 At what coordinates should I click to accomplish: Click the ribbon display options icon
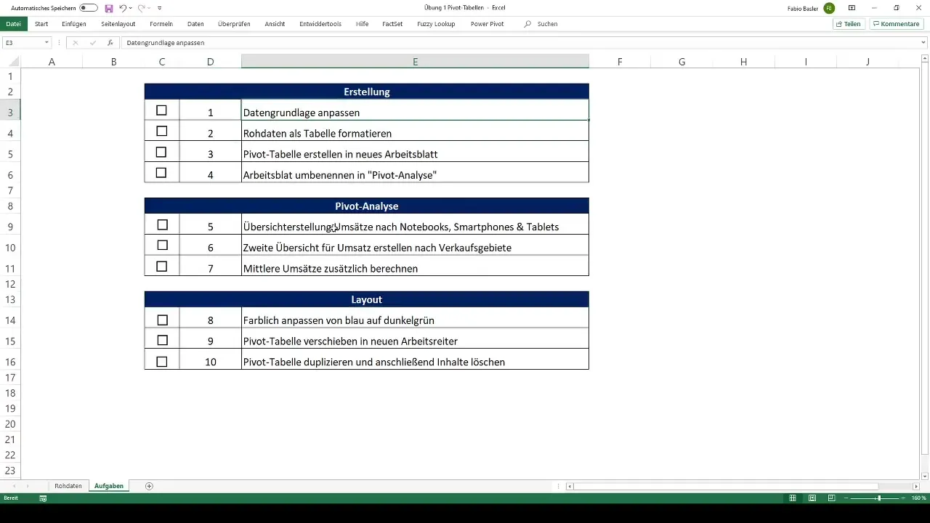click(x=852, y=7)
